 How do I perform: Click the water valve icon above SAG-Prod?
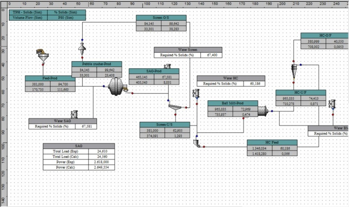168,66
